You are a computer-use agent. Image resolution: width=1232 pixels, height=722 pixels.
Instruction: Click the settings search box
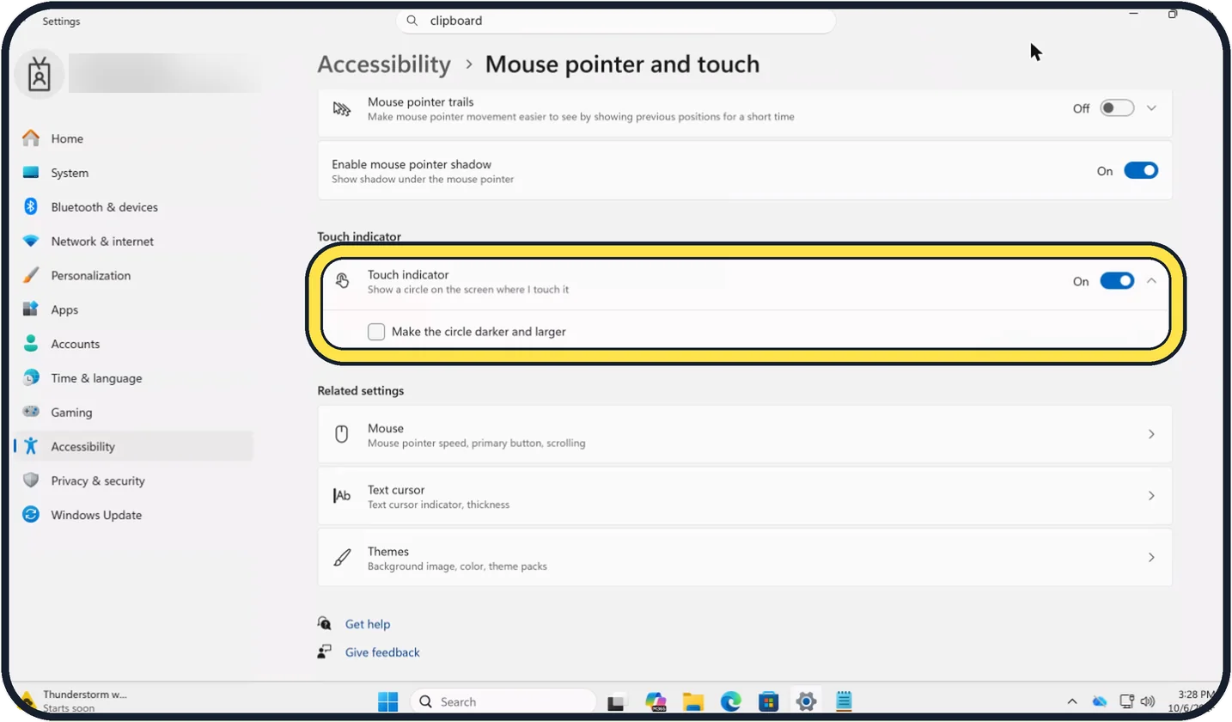(x=615, y=21)
